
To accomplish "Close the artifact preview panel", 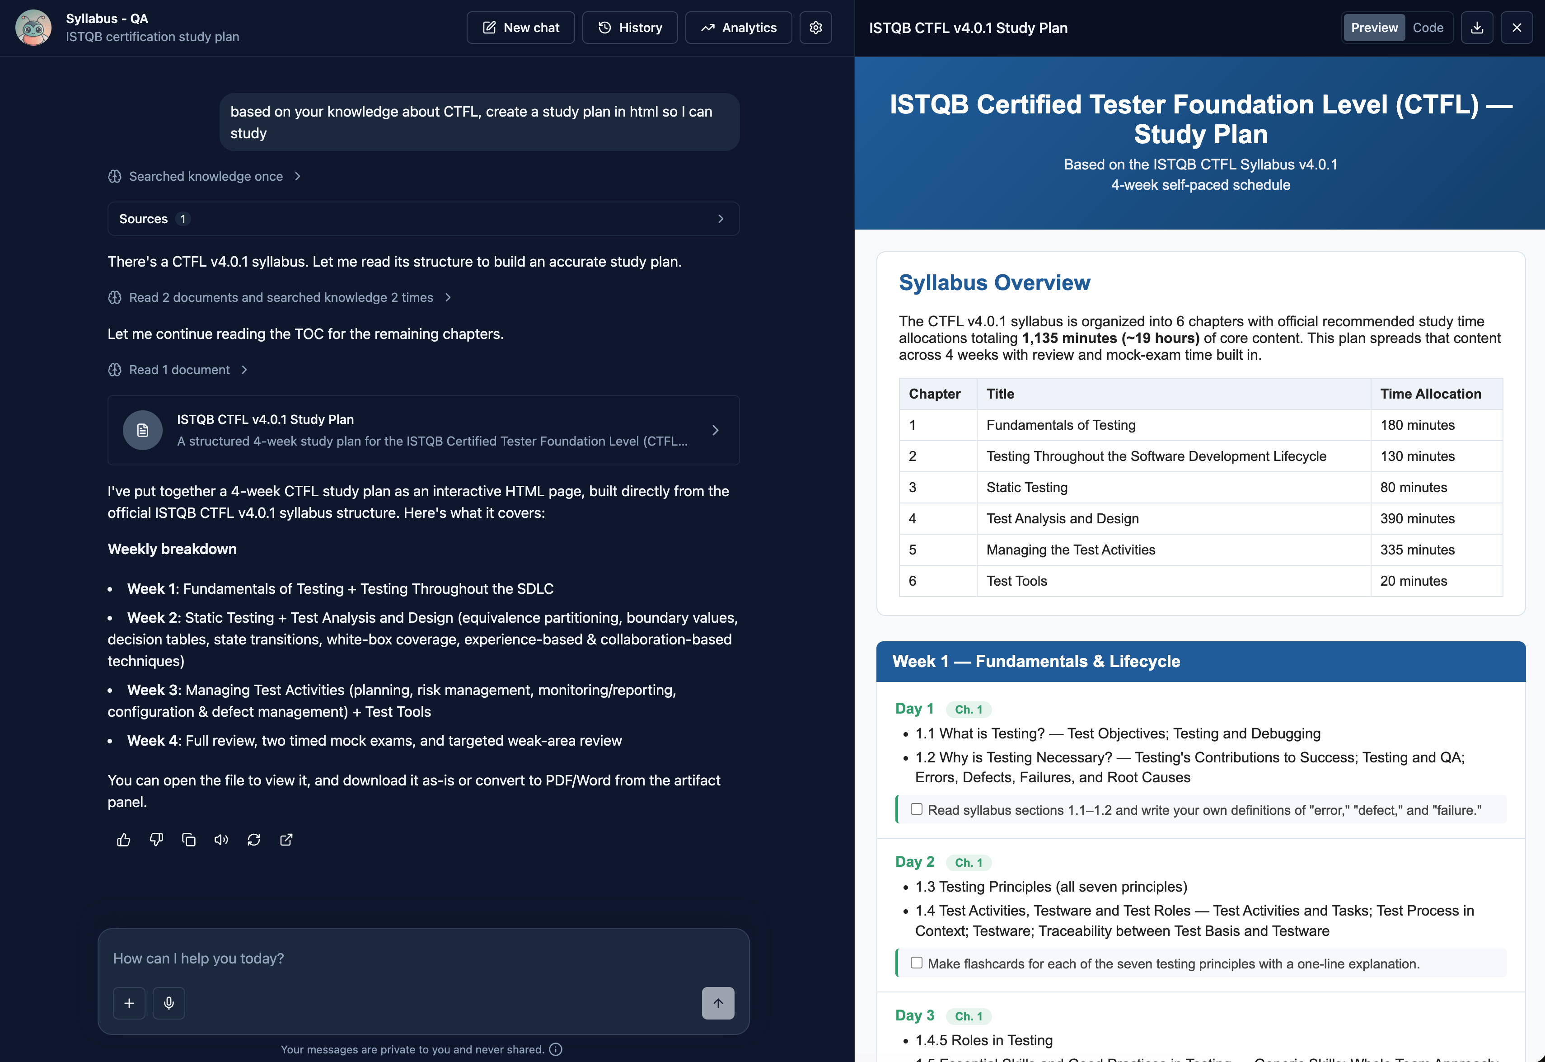I will pyautogui.click(x=1517, y=27).
